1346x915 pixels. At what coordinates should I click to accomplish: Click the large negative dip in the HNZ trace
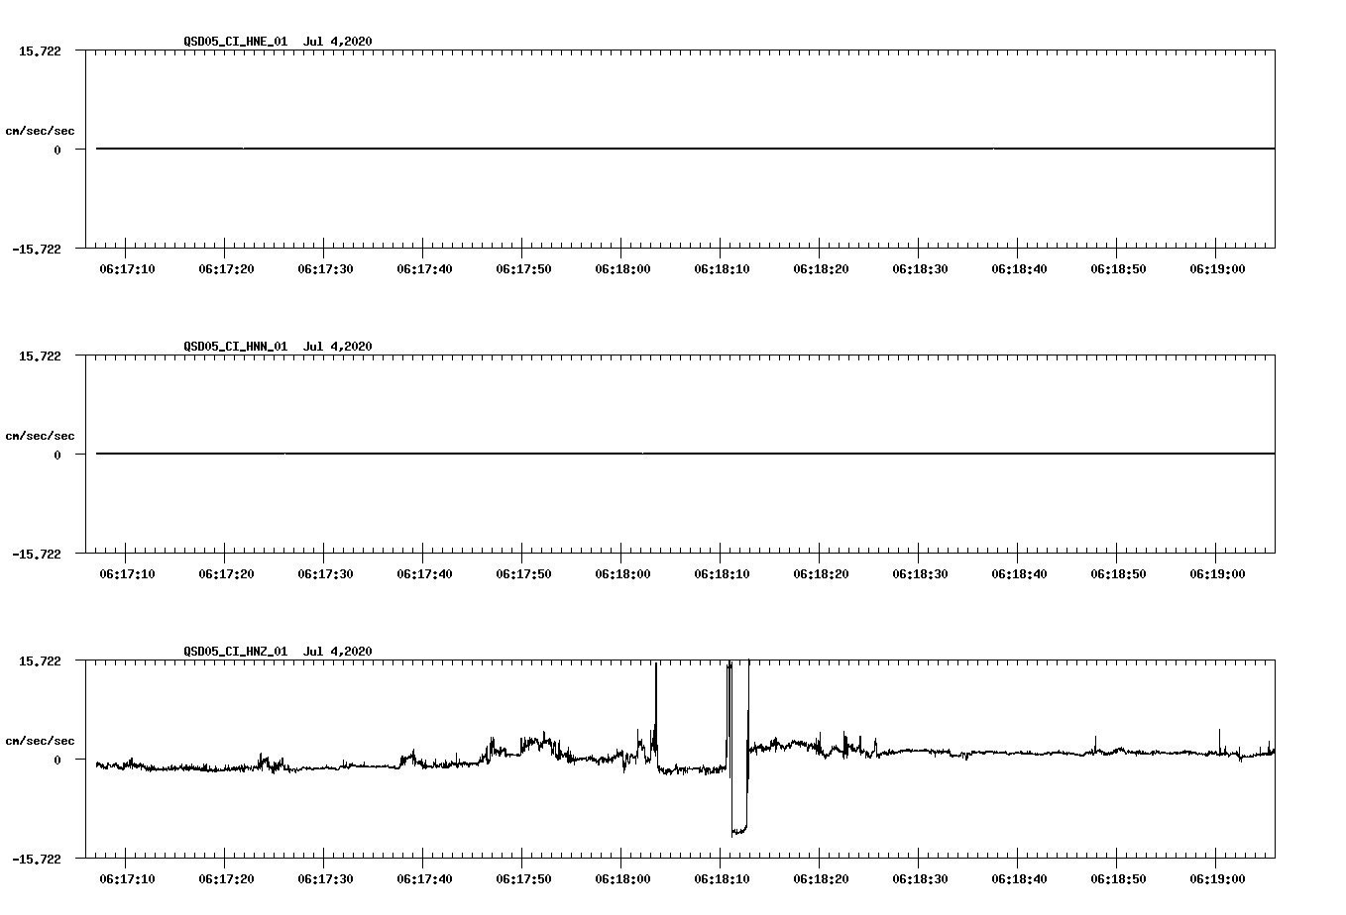739,830
